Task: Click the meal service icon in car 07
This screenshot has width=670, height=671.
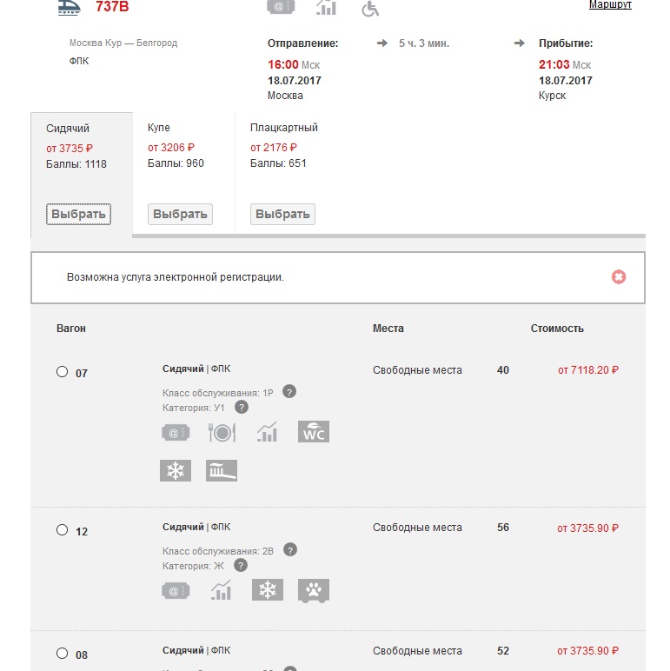Action: coord(222,432)
